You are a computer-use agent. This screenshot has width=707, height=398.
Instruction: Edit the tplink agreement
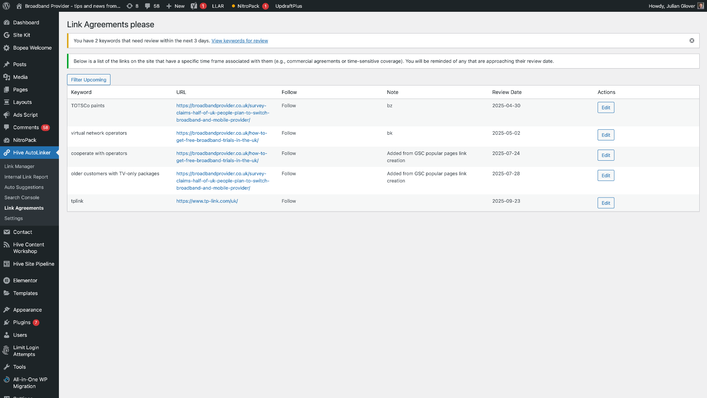(x=605, y=203)
